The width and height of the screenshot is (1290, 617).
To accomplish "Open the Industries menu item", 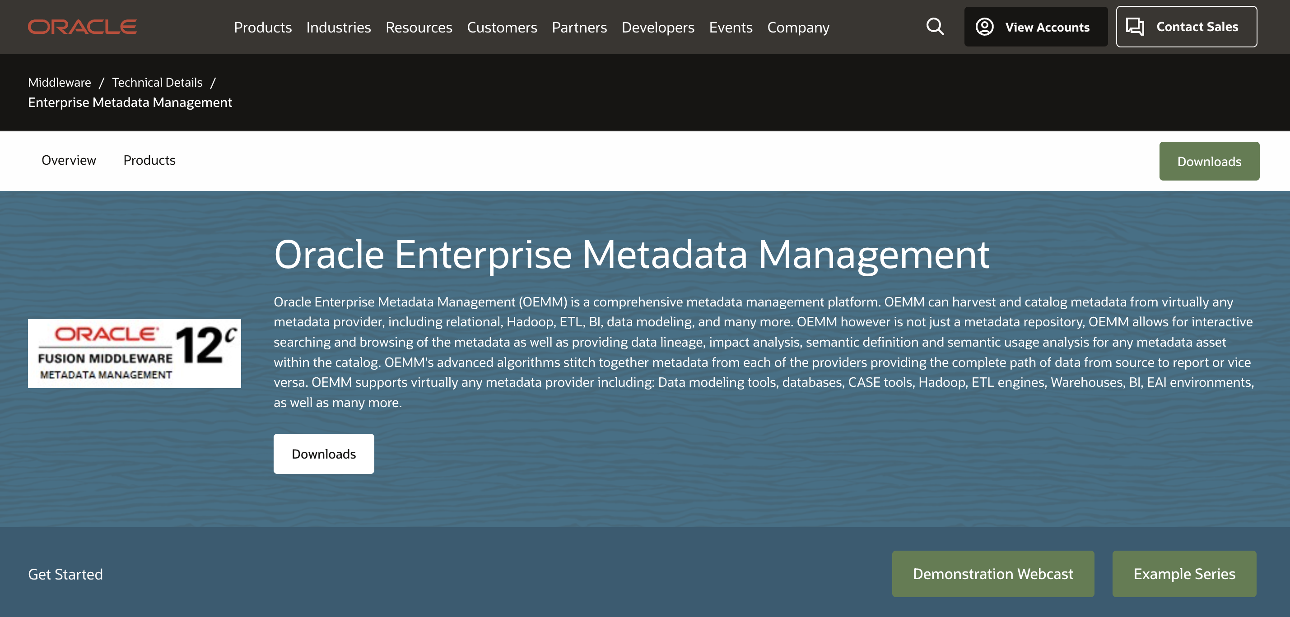I will 338,26.
